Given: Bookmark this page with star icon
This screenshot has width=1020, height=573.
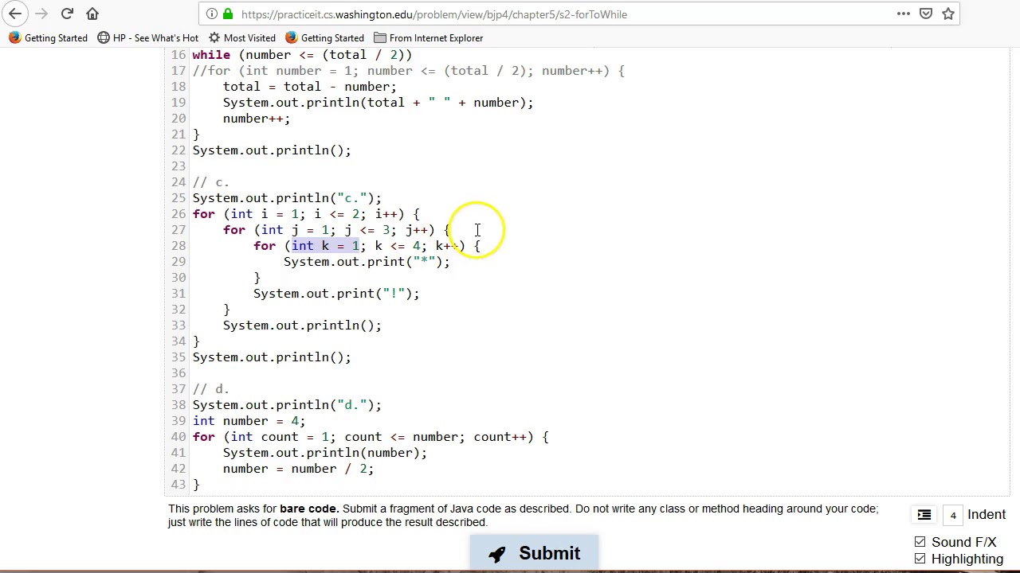Looking at the screenshot, I should click(x=948, y=14).
